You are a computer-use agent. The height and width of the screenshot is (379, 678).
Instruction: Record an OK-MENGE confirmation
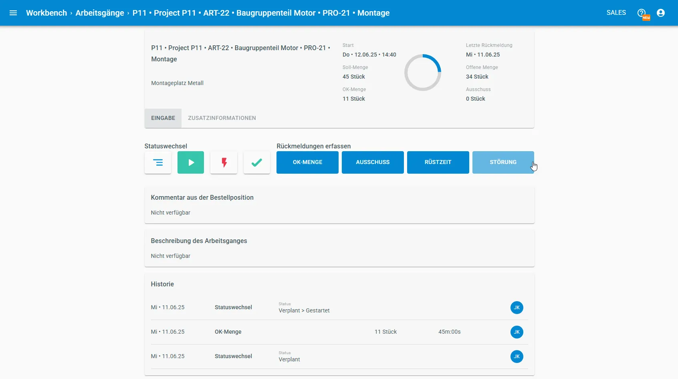click(307, 162)
